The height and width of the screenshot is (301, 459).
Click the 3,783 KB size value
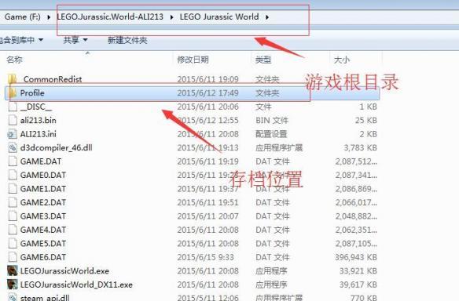point(360,147)
